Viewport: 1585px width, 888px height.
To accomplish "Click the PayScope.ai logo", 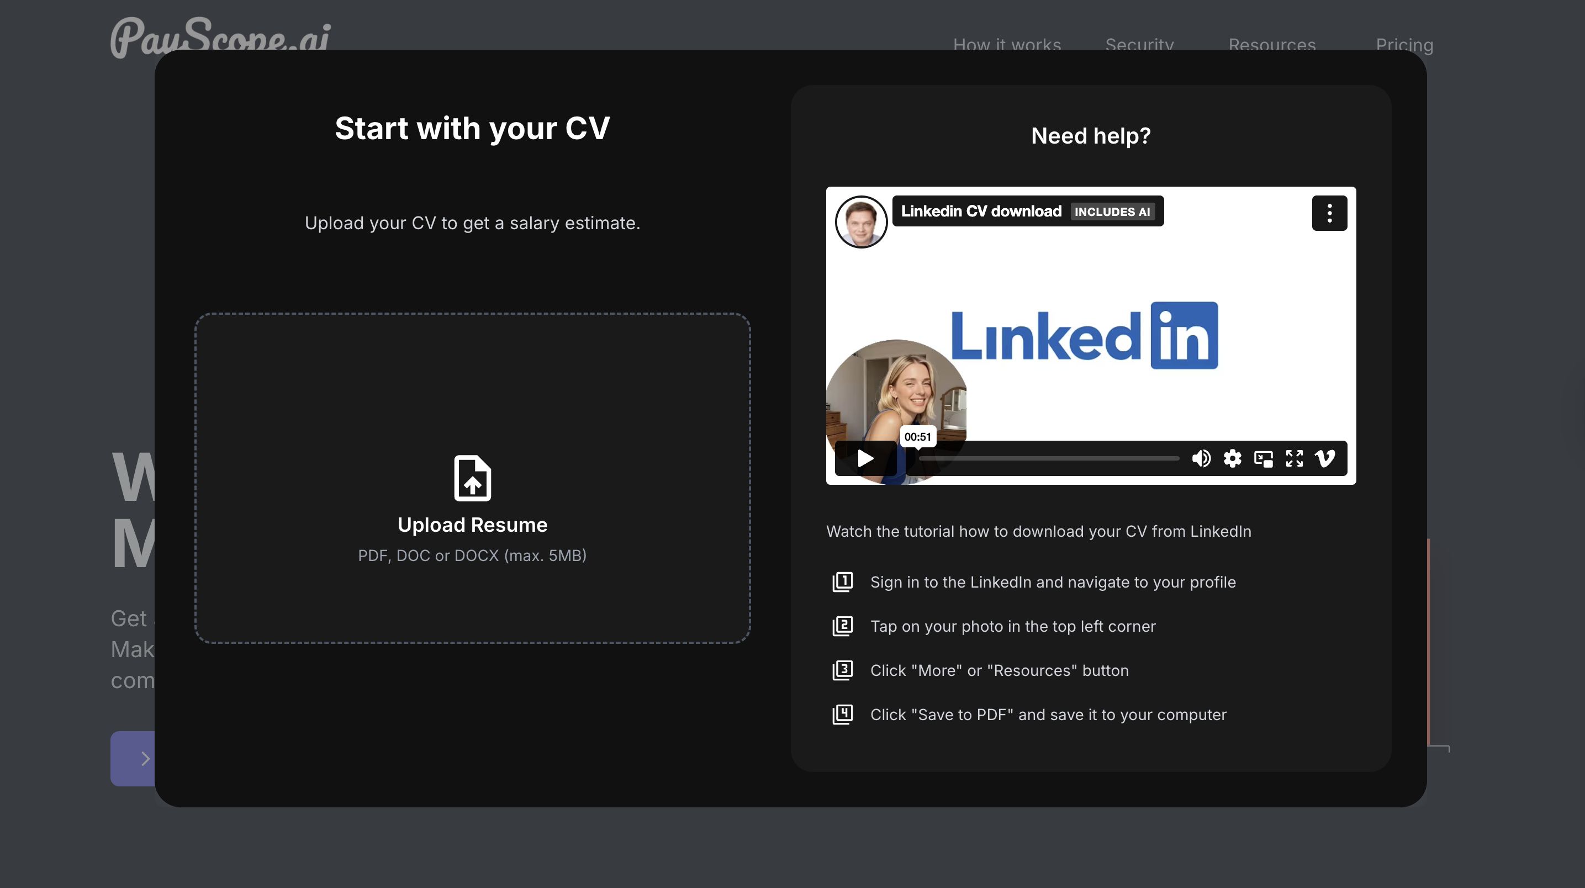I will (220, 36).
